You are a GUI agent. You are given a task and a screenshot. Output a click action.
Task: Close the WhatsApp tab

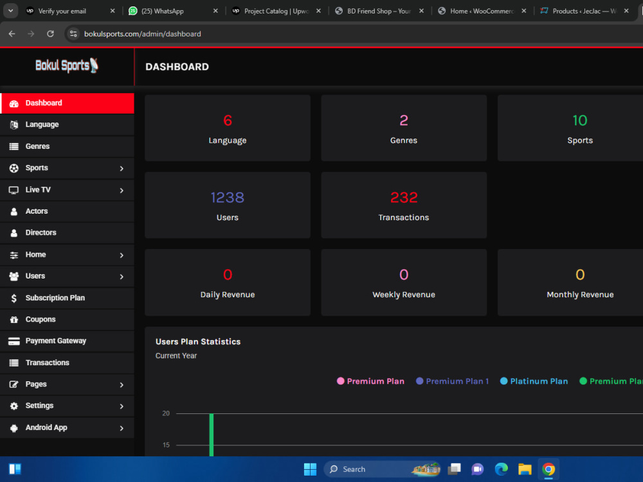215,11
